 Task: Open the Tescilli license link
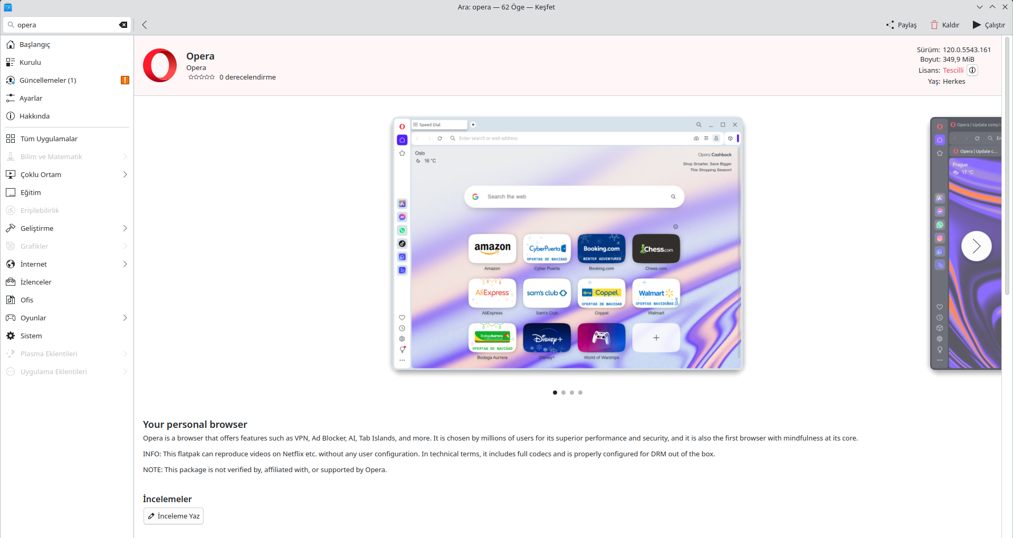tap(953, 70)
